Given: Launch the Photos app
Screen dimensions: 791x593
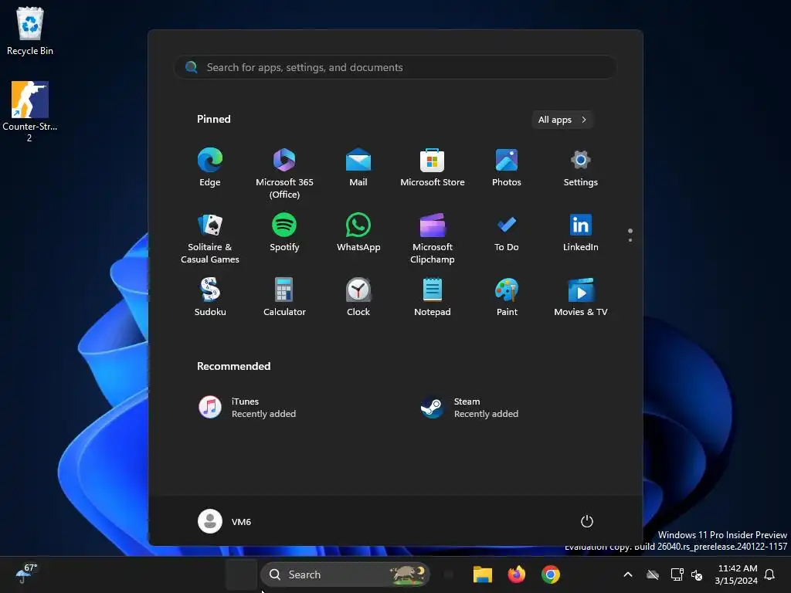Looking at the screenshot, I should [x=507, y=168].
